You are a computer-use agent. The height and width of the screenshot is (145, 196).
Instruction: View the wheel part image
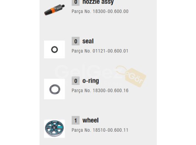[x=54, y=128]
